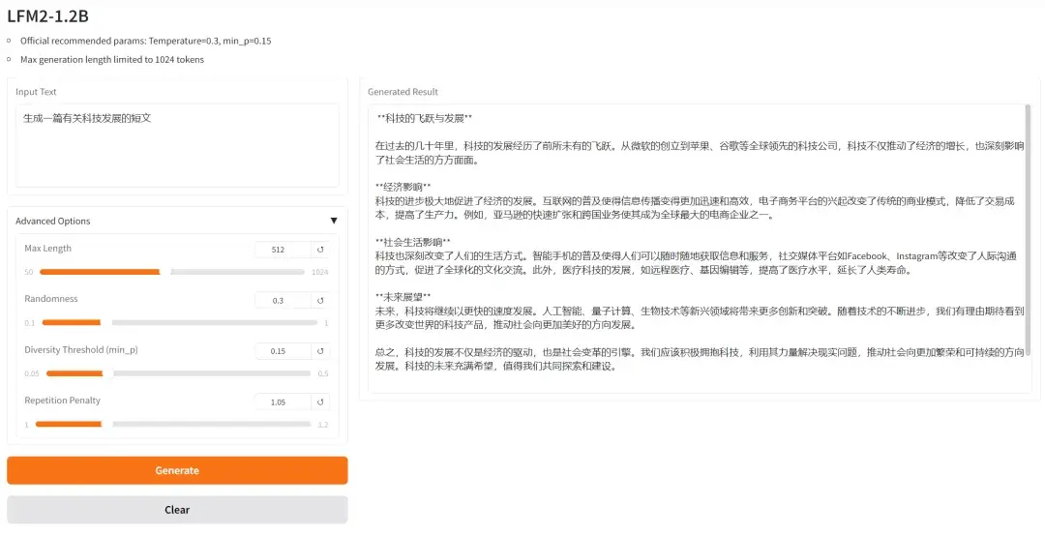Click the 'Input Text' label
1045x535 pixels.
36,92
